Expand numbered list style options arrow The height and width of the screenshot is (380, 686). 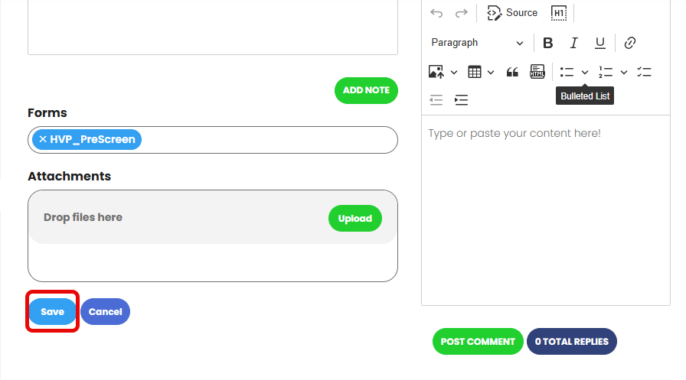(x=624, y=72)
